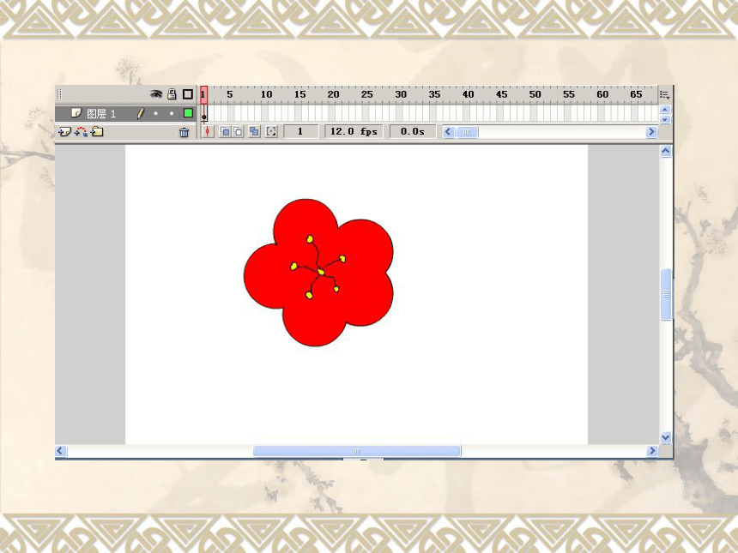Click the square icon to outline all layers
This screenshot has height=553, width=738.
(x=188, y=94)
